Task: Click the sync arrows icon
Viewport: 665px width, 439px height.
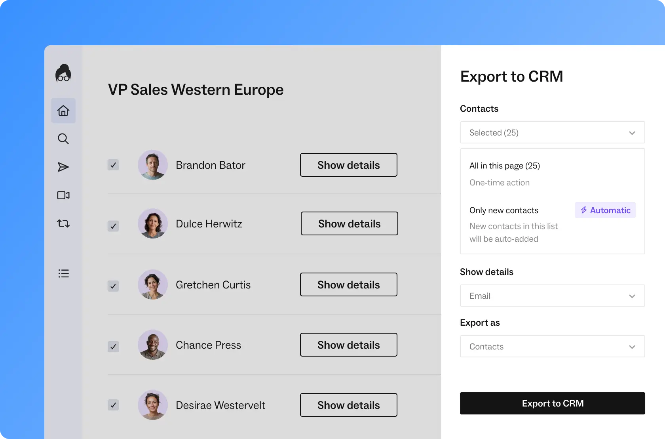Action: click(x=63, y=223)
